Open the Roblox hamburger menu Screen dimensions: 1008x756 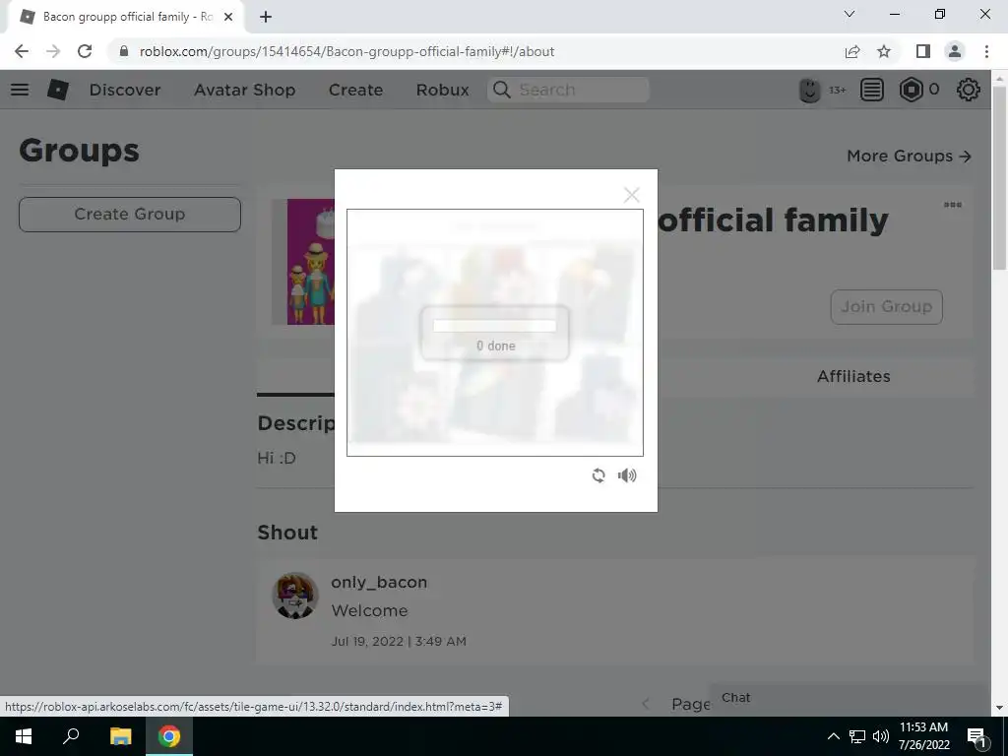pos(20,90)
